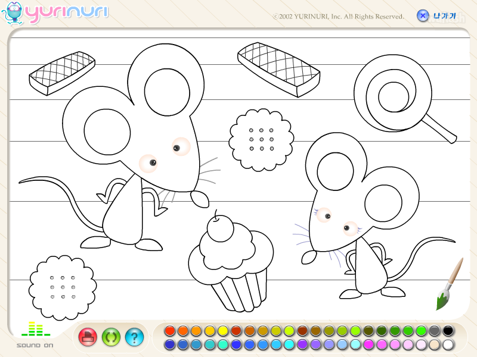This screenshot has width=477, height=357.
Task: Select the peach color swatch
Action: (434, 345)
